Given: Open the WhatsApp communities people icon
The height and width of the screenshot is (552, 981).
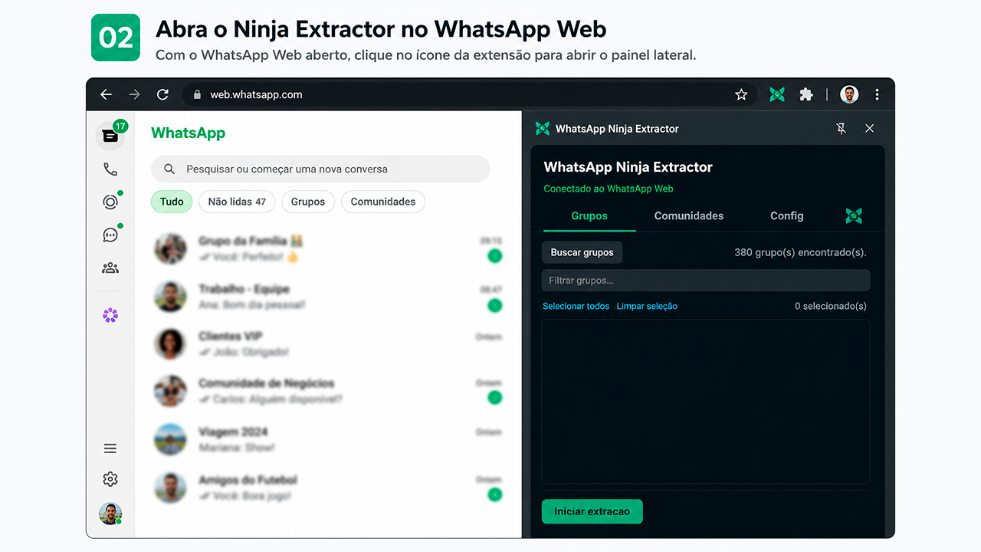Looking at the screenshot, I should tap(110, 268).
